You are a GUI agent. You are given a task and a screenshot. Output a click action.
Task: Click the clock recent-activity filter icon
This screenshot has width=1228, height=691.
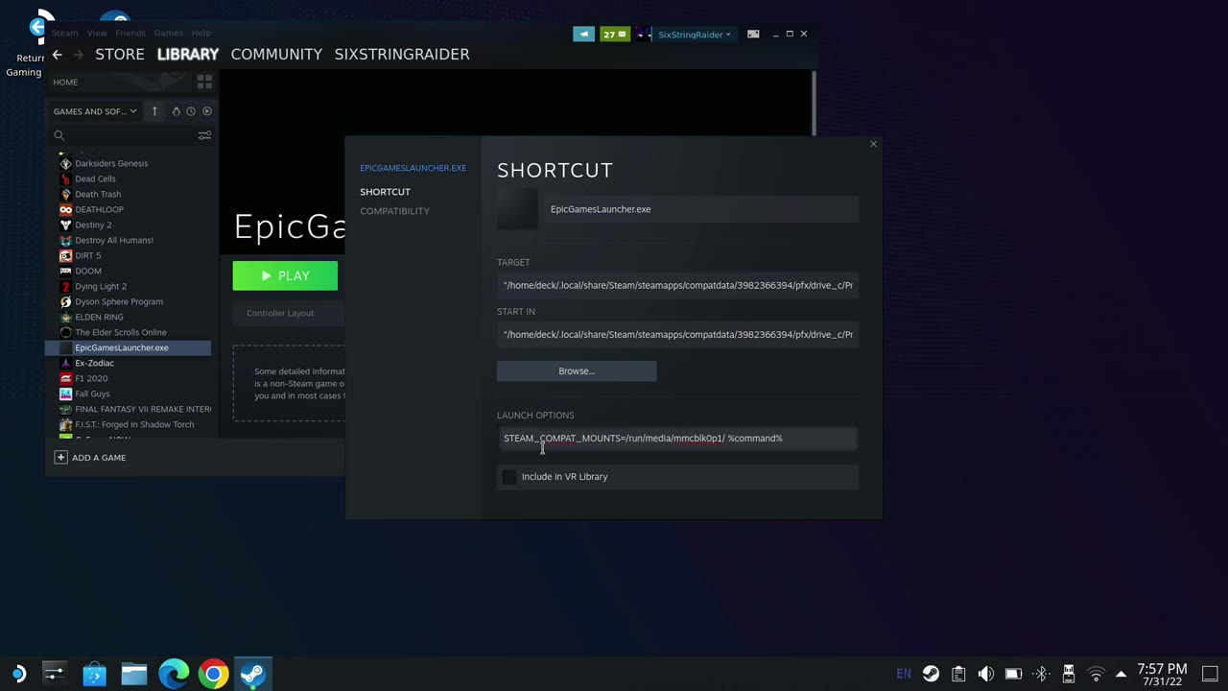tap(191, 111)
